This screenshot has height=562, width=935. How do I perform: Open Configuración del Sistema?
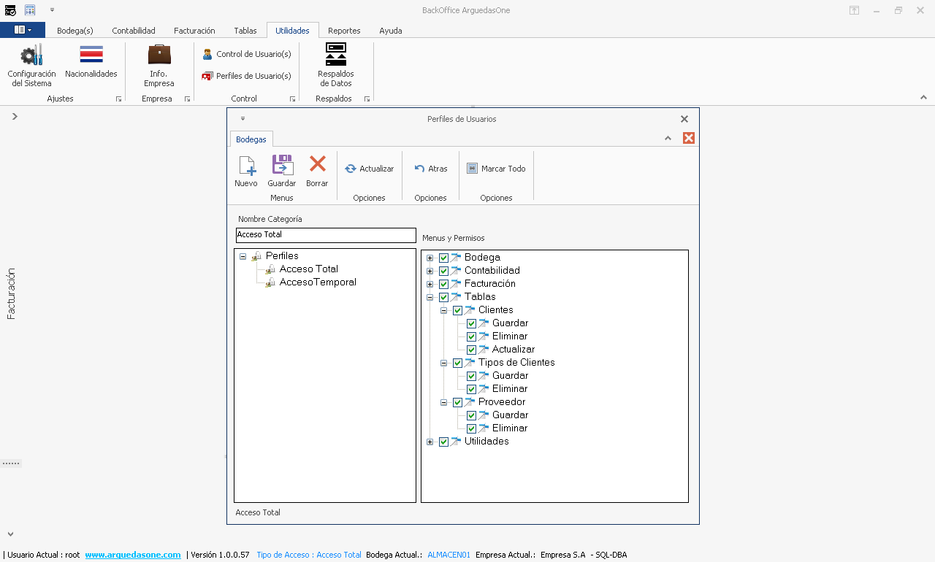coord(31,66)
